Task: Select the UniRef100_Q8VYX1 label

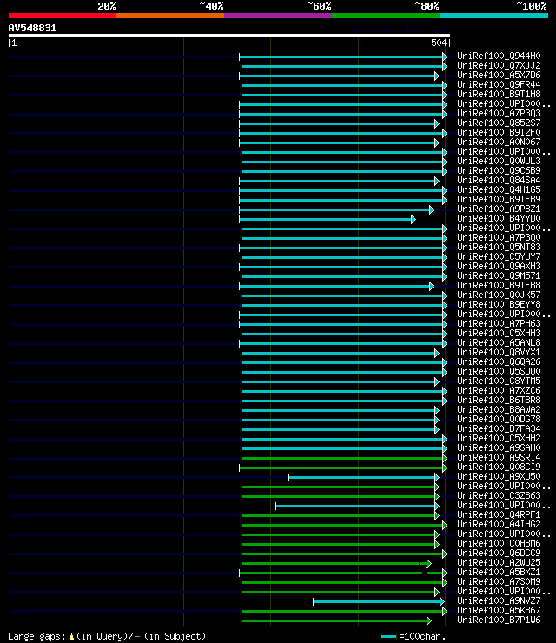Action: [499, 352]
